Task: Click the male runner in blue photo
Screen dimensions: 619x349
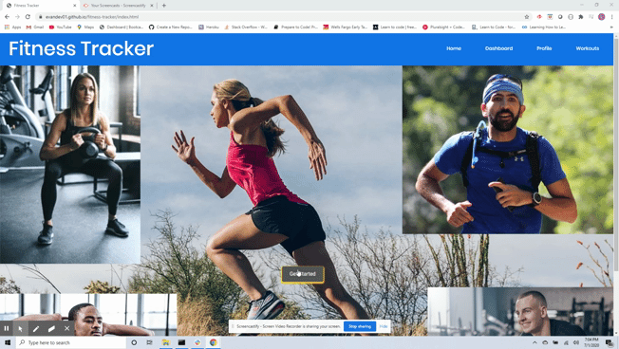Action: (x=508, y=150)
